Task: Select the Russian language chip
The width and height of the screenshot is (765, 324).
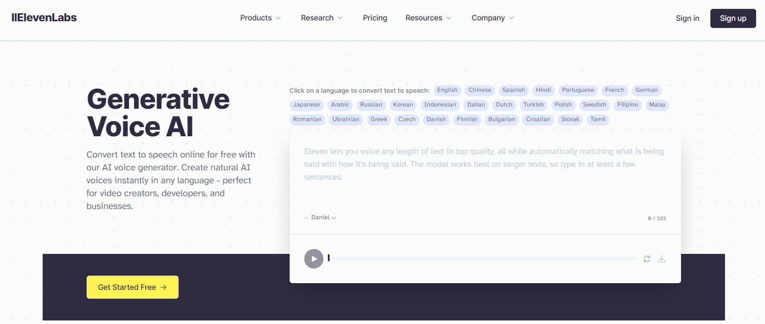Action: click(x=371, y=105)
